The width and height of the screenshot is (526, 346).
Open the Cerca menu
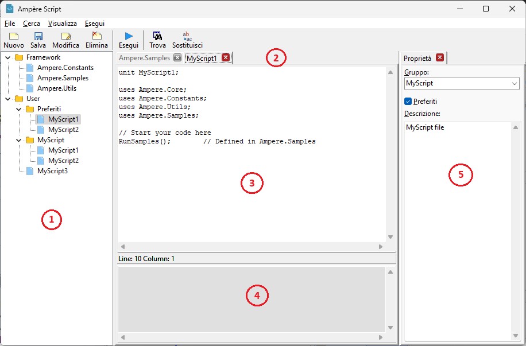(x=32, y=24)
